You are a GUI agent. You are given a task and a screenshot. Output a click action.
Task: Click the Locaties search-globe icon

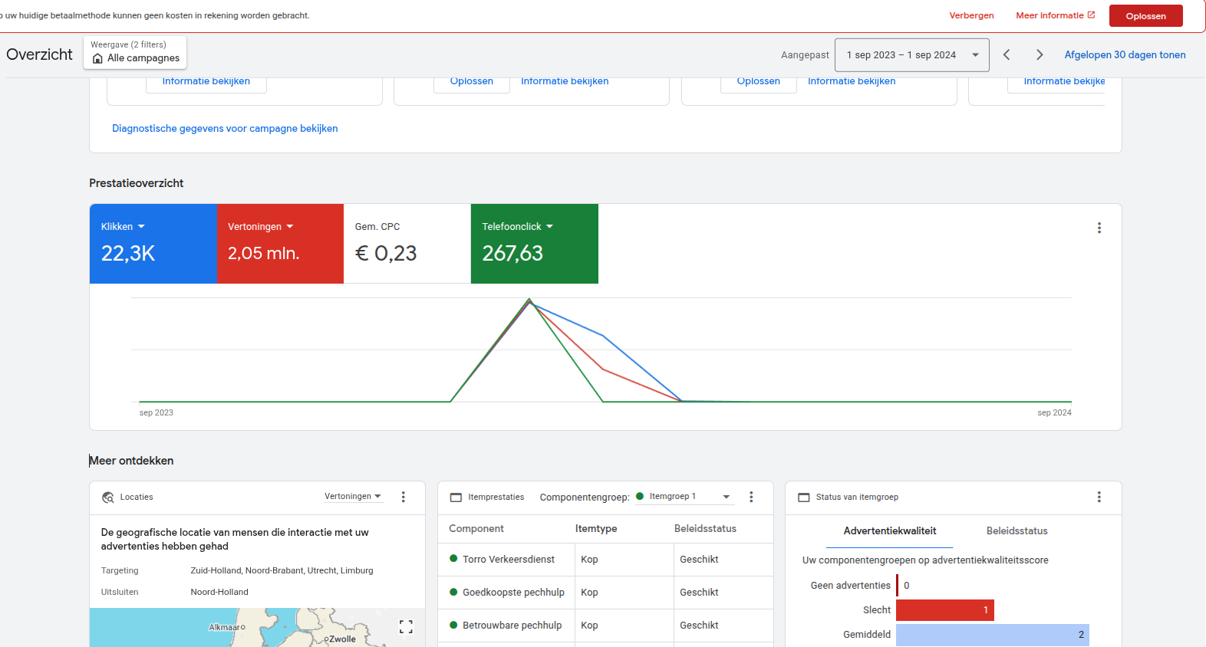coord(108,498)
